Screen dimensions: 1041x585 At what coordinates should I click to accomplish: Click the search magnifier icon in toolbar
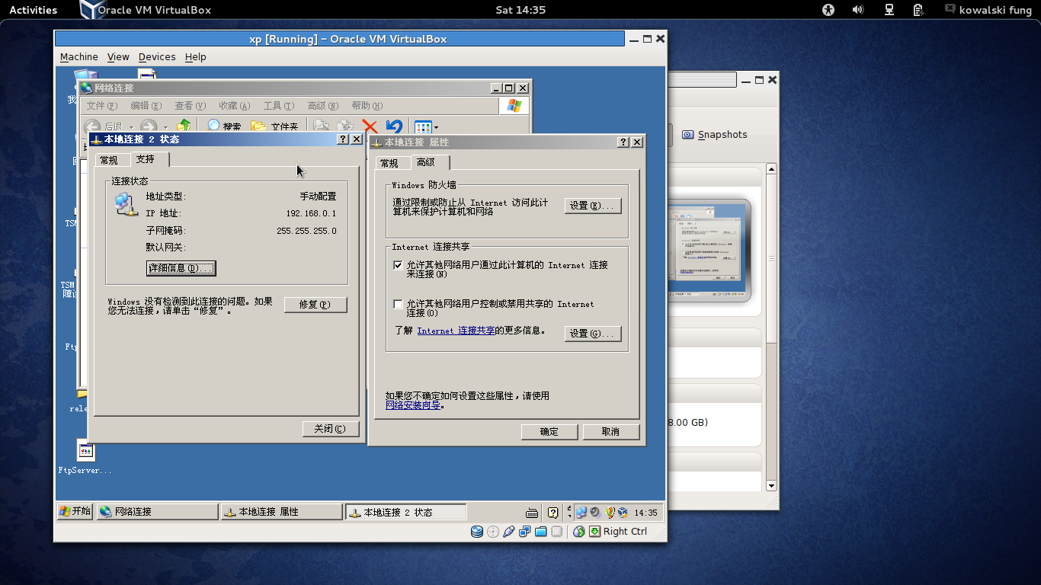click(213, 126)
